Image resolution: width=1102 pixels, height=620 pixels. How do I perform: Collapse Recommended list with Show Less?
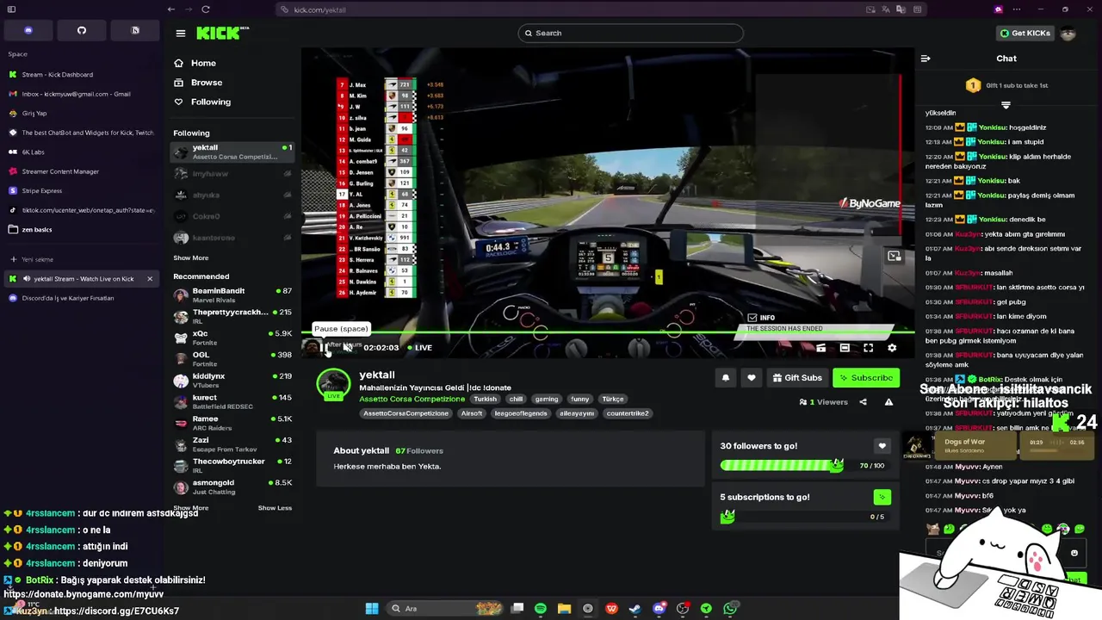pyautogui.click(x=275, y=508)
